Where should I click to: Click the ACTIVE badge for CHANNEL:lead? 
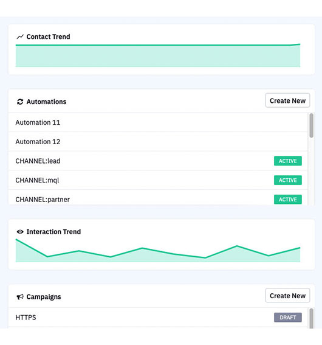coord(288,161)
